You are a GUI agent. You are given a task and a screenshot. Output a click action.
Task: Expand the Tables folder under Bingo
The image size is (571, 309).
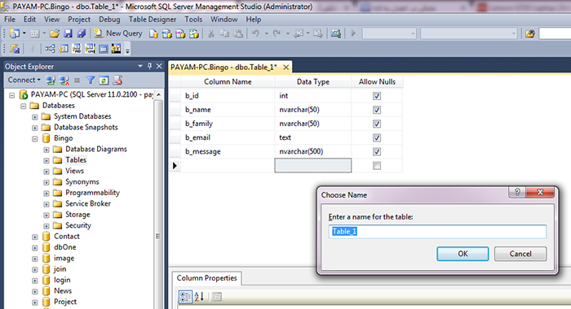click(46, 160)
